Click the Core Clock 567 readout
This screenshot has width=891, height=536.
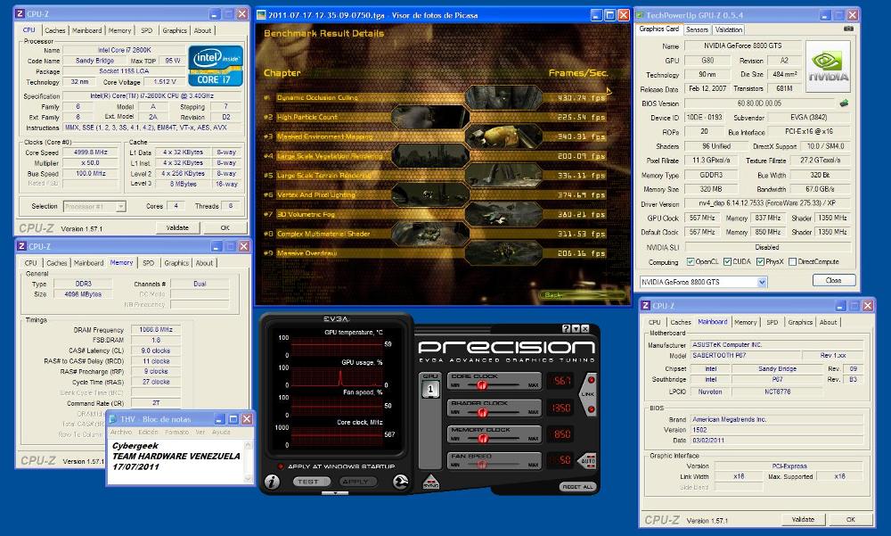click(560, 381)
